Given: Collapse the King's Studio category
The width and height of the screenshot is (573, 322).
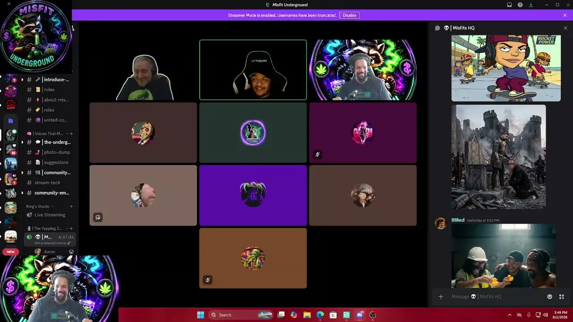Looking at the screenshot, I should click(40, 207).
